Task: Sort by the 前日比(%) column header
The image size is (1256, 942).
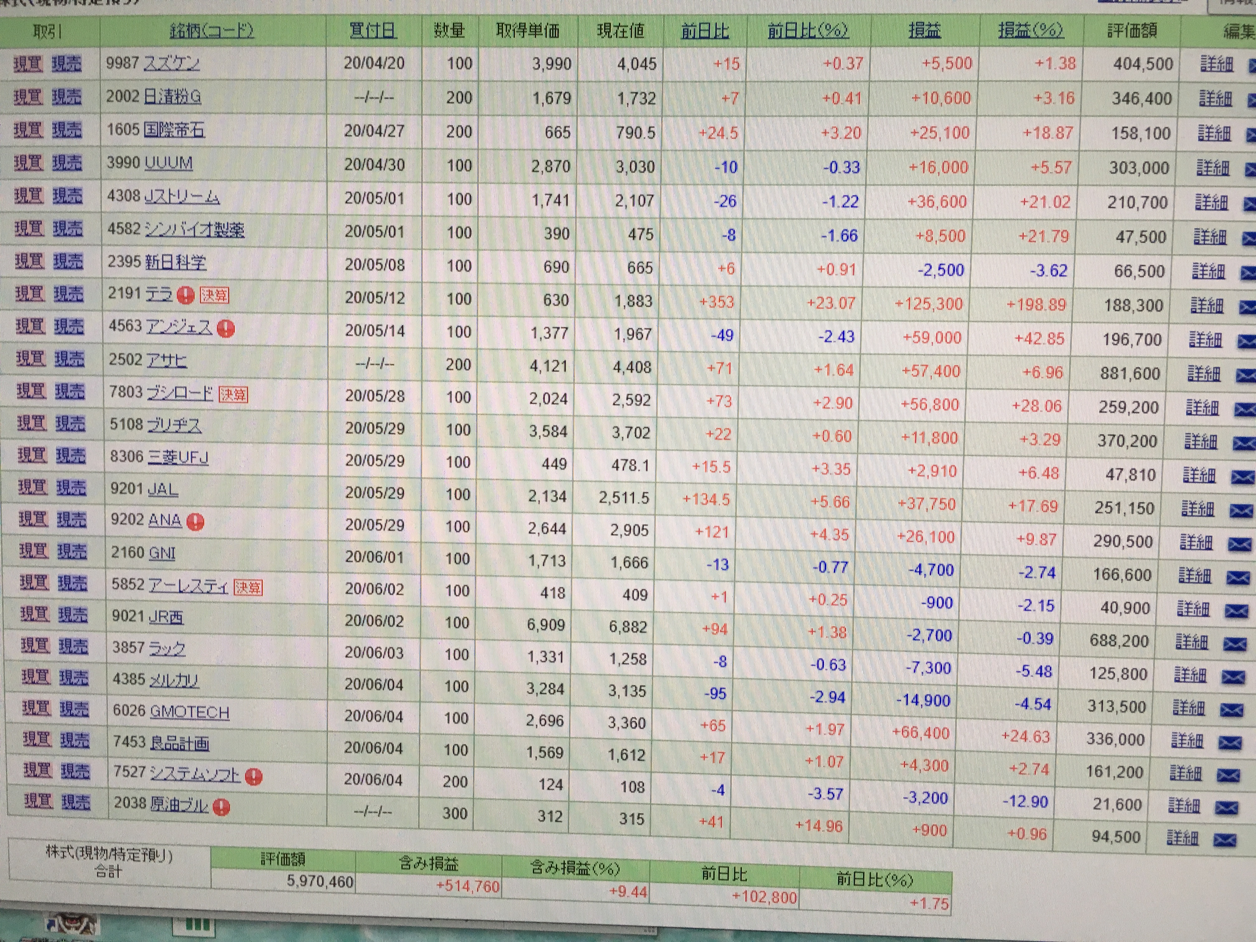Action: point(808,31)
